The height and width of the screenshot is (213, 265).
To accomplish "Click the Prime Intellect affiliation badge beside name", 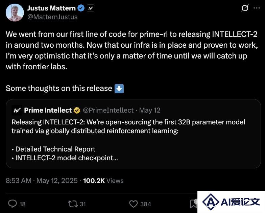I will point(91,8).
